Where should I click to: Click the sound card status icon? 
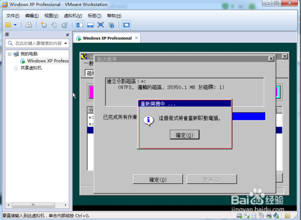[276, 216]
